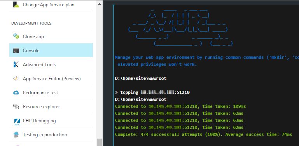The height and width of the screenshot is (146, 299).
Task: Open the Clone app menu item
Action: coord(51,36)
